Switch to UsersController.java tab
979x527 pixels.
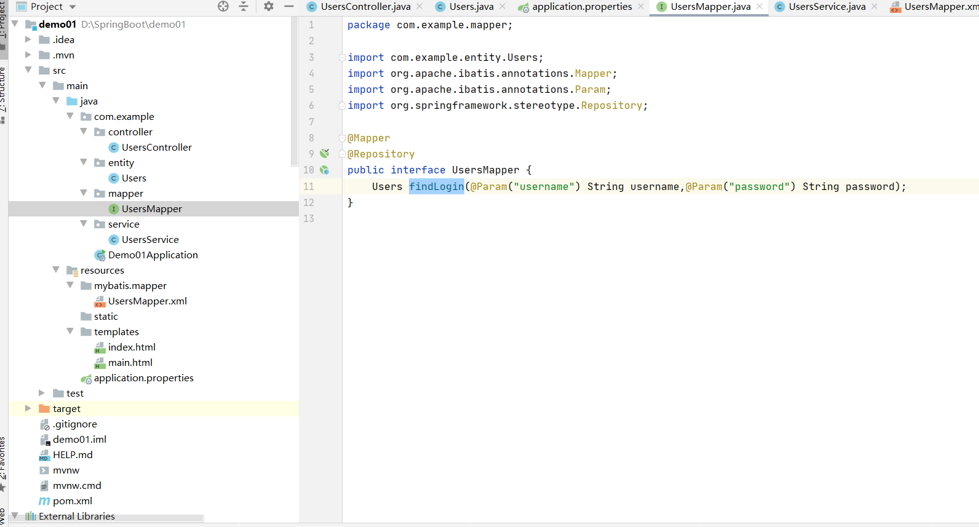click(365, 6)
